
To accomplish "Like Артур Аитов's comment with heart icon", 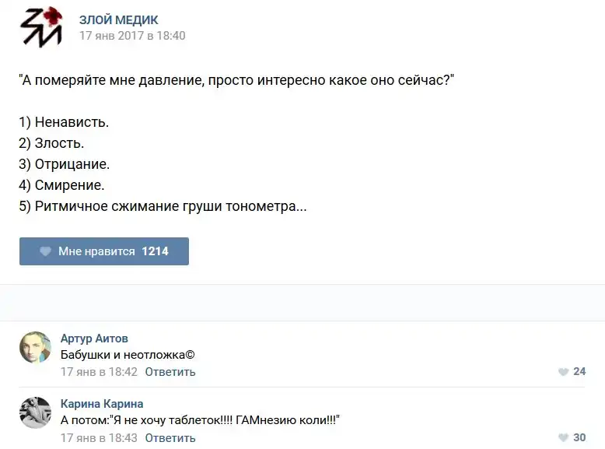I will pos(564,372).
